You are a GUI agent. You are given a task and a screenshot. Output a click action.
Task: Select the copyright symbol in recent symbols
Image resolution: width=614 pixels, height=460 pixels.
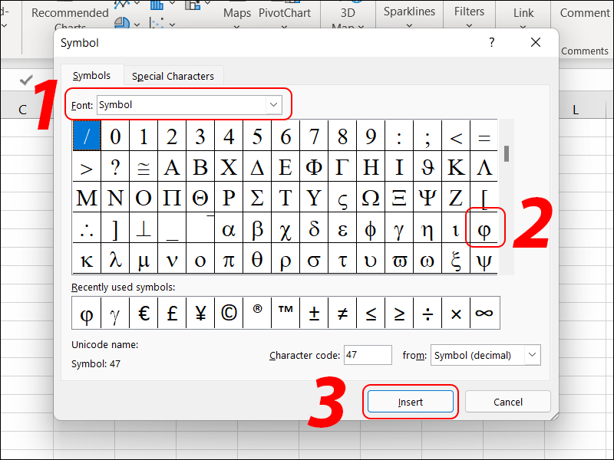[x=229, y=313]
